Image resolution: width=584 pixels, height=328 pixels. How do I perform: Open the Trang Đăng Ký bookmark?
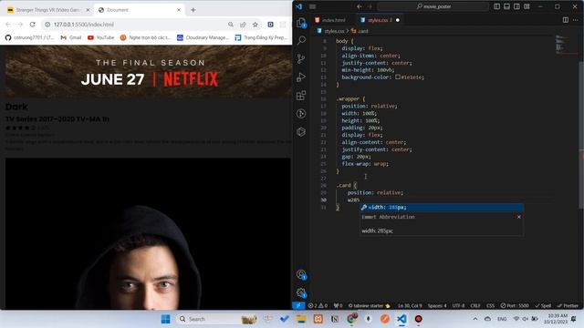coord(261,37)
